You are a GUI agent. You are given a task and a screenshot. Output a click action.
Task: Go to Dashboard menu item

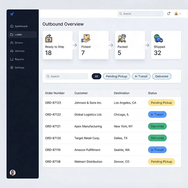pos(23,26)
